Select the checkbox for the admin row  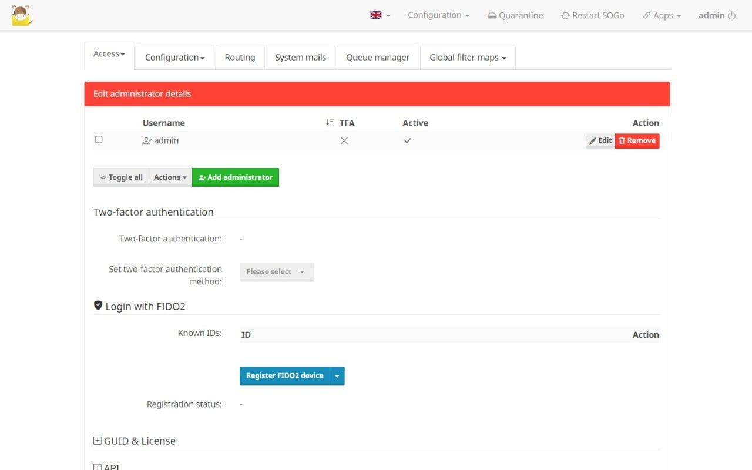click(x=99, y=139)
